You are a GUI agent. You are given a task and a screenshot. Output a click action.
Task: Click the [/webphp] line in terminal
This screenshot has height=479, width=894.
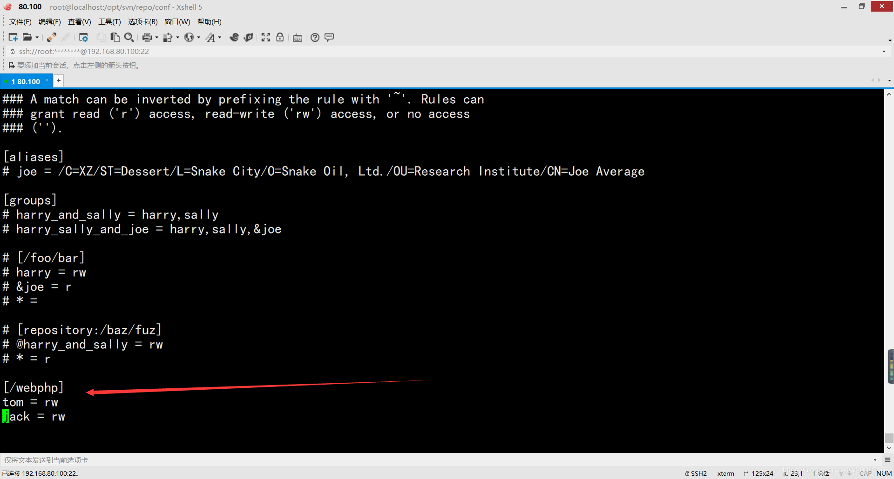33,387
